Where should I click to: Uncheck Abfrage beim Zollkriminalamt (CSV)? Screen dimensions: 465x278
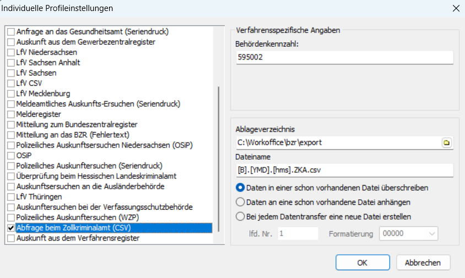coord(11,228)
